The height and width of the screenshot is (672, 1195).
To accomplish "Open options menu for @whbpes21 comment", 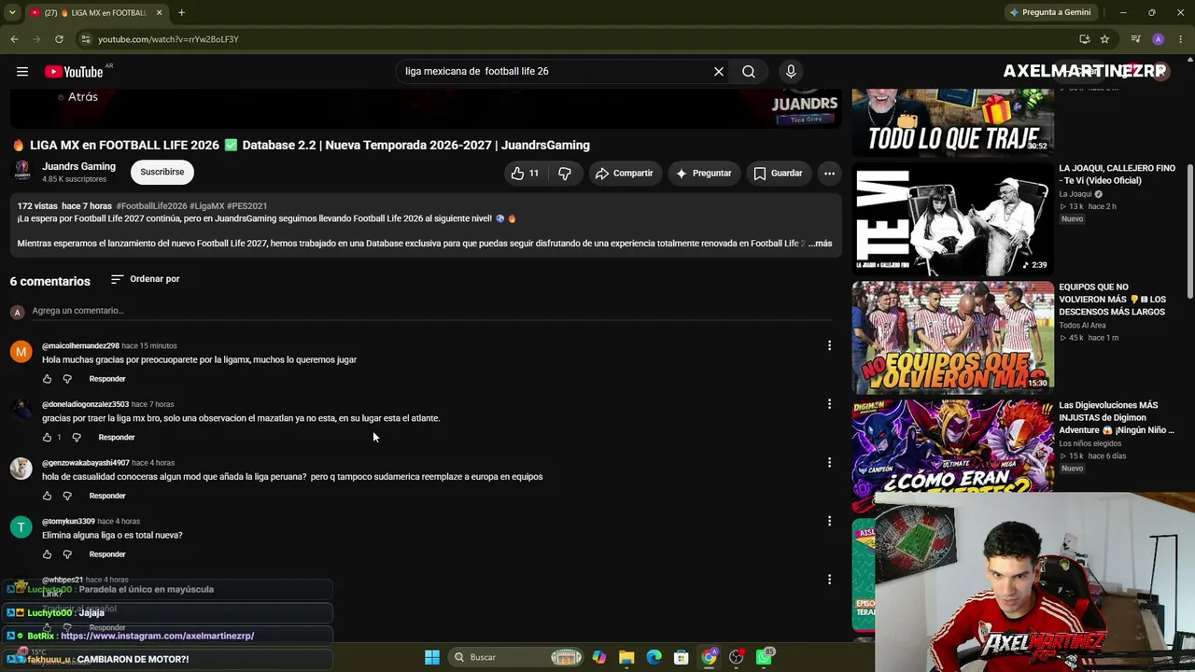I will 829,580.
